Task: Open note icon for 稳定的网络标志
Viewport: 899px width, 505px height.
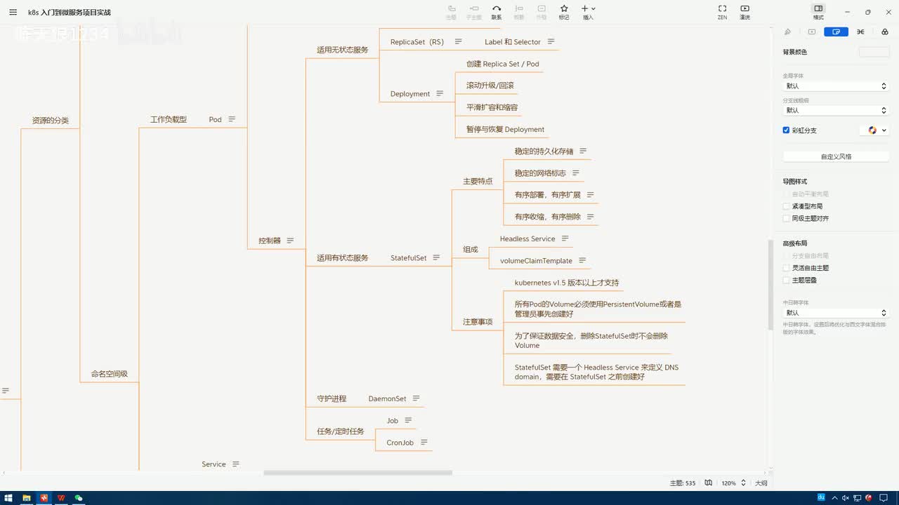Action: pyautogui.click(x=576, y=173)
